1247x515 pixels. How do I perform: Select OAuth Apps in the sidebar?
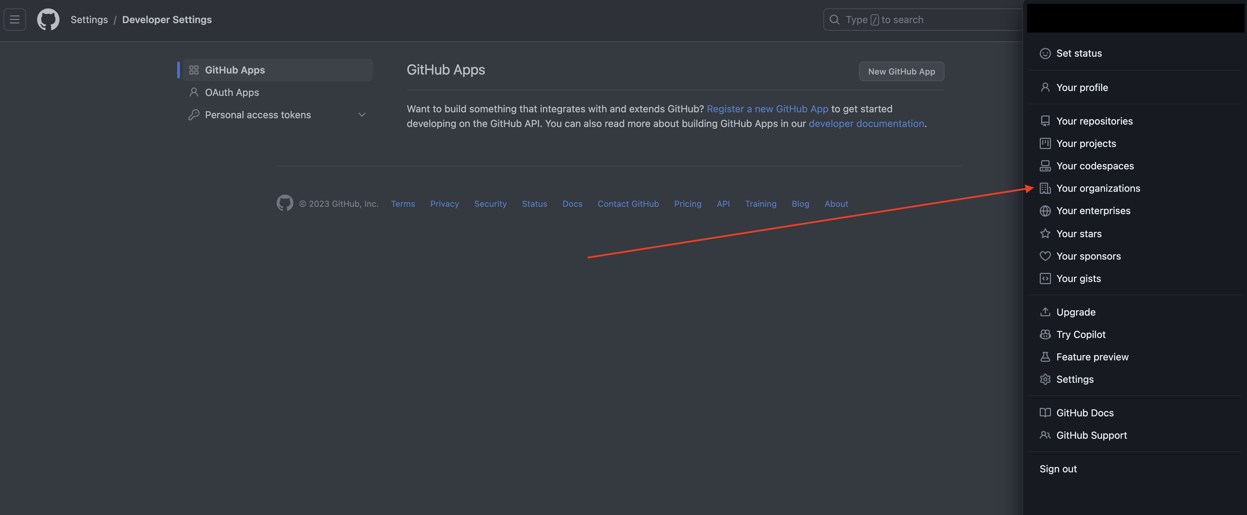[x=231, y=92]
